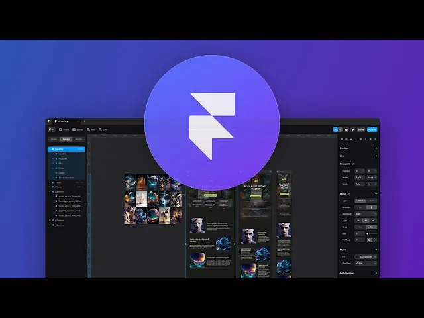Select the gray mode toggle beside cursor

point(340,130)
